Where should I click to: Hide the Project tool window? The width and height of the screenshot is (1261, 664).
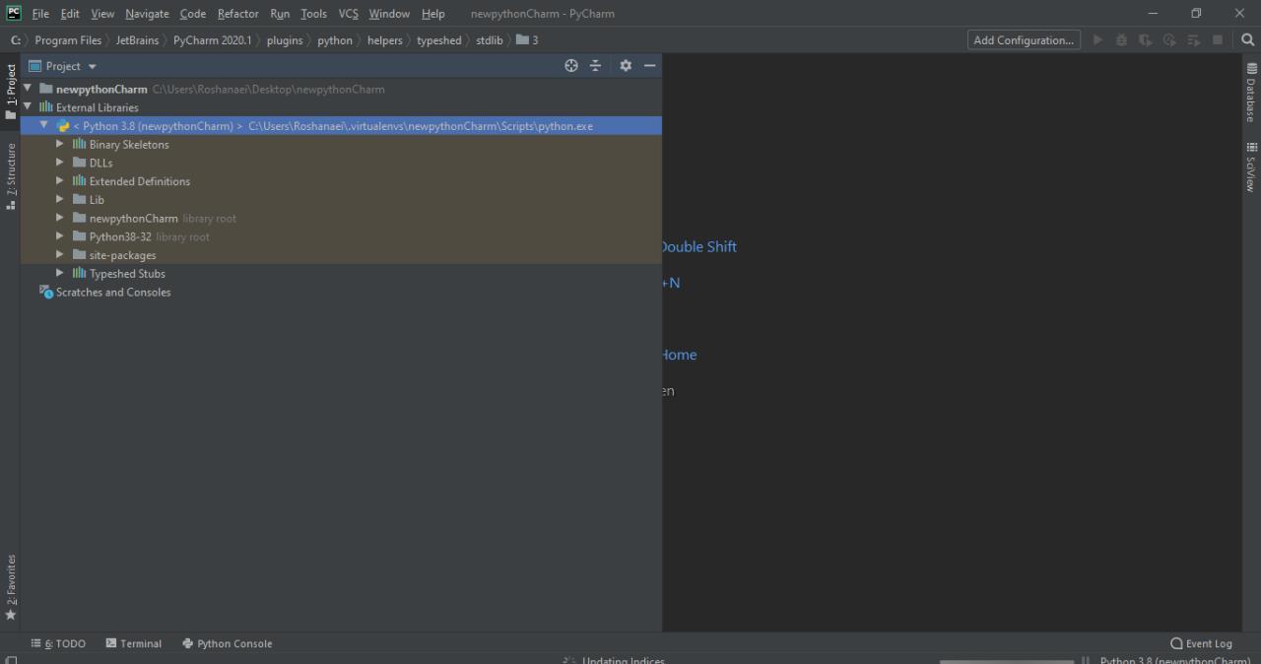(x=649, y=66)
